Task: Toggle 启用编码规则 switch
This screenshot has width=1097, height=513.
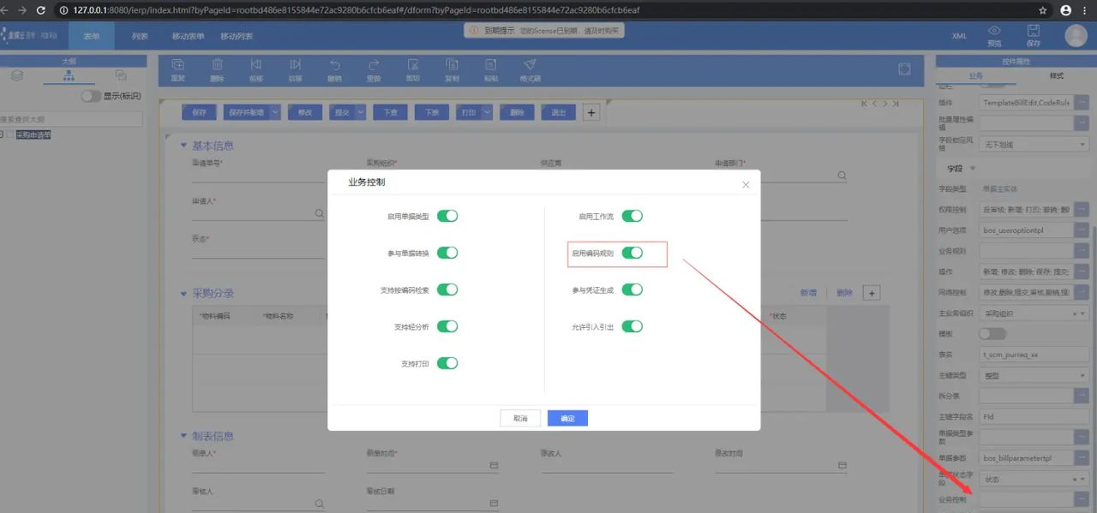Action: click(632, 253)
